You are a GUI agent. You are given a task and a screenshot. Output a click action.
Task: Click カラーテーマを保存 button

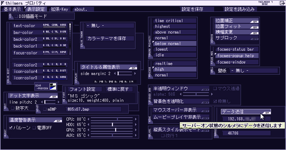pyautogui.click(x=110, y=39)
